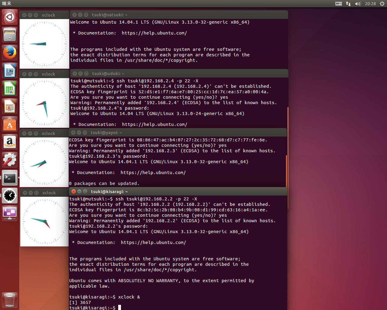Click the cursor at the last tsuki@kisaragi prompt
Screen dimensions: 387x310
coord(119,308)
